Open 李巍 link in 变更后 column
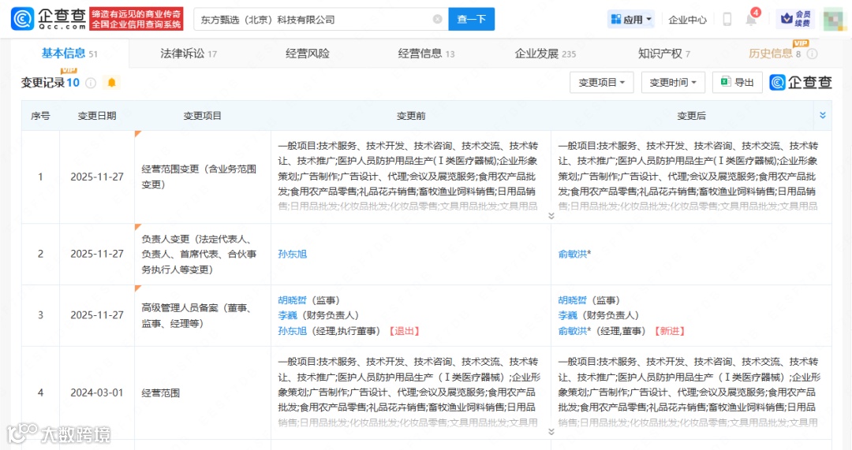 [x=568, y=315]
